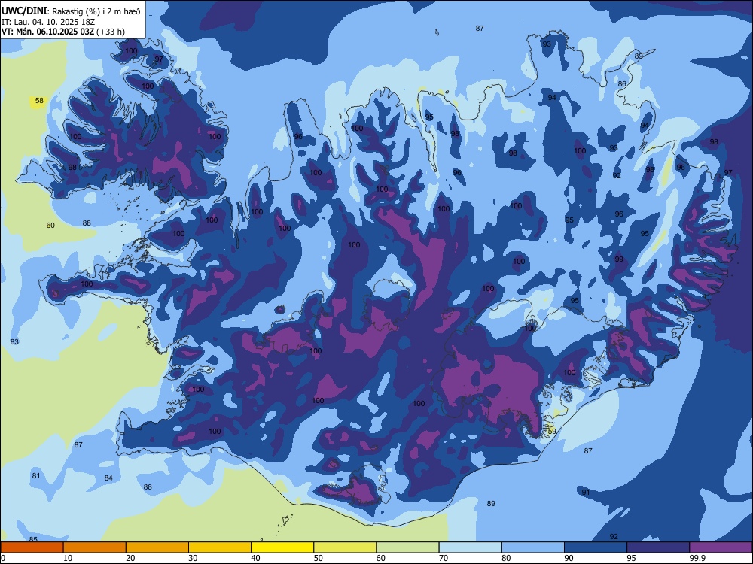This screenshot has width=753, height=564.
Task: Click the pale yellow 50–60 legend swatch
Action: pos(345,547)
